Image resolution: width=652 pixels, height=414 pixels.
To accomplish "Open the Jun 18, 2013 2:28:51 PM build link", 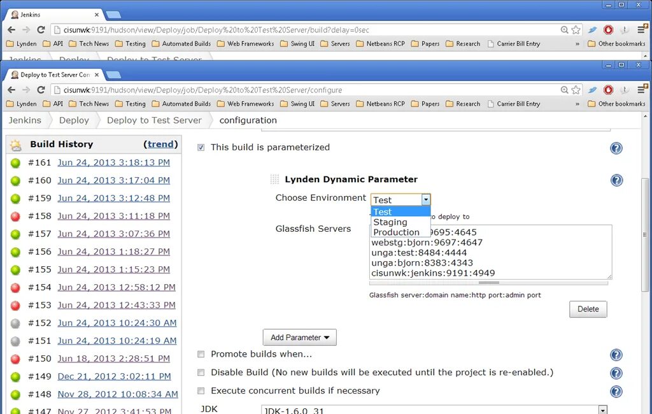I will coord(113,359).
